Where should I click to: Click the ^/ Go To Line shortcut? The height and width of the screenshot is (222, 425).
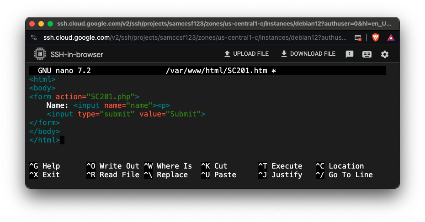pos(344,174)
